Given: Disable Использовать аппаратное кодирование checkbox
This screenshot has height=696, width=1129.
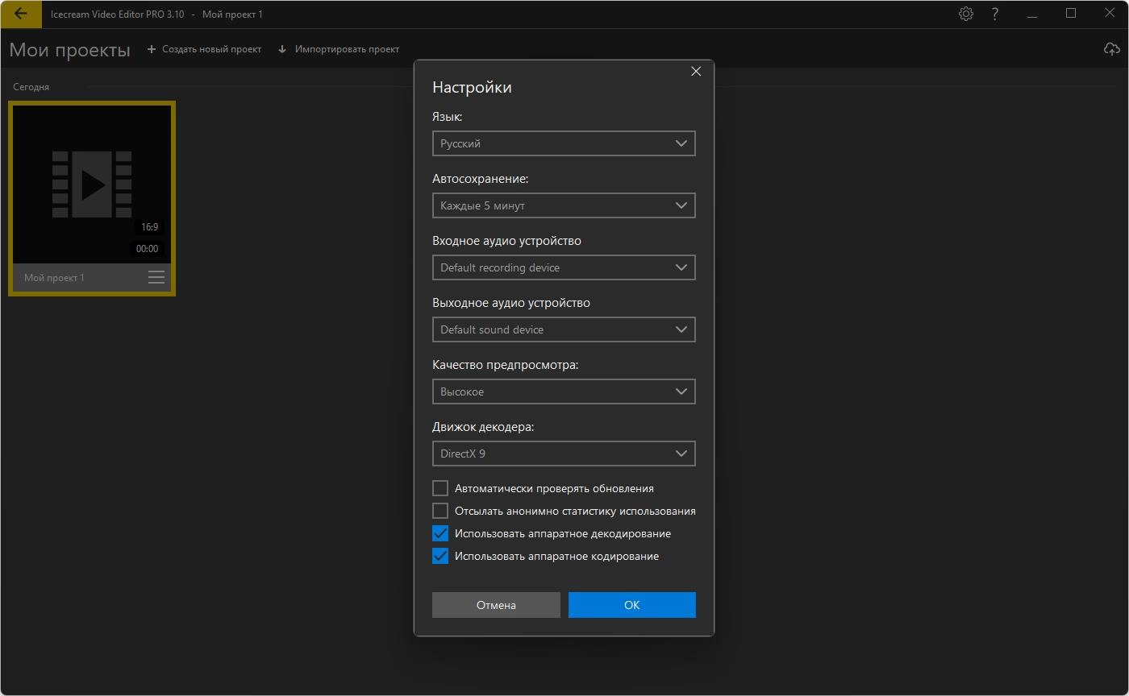Looking at the screenshot, I should tap(440, 556).
